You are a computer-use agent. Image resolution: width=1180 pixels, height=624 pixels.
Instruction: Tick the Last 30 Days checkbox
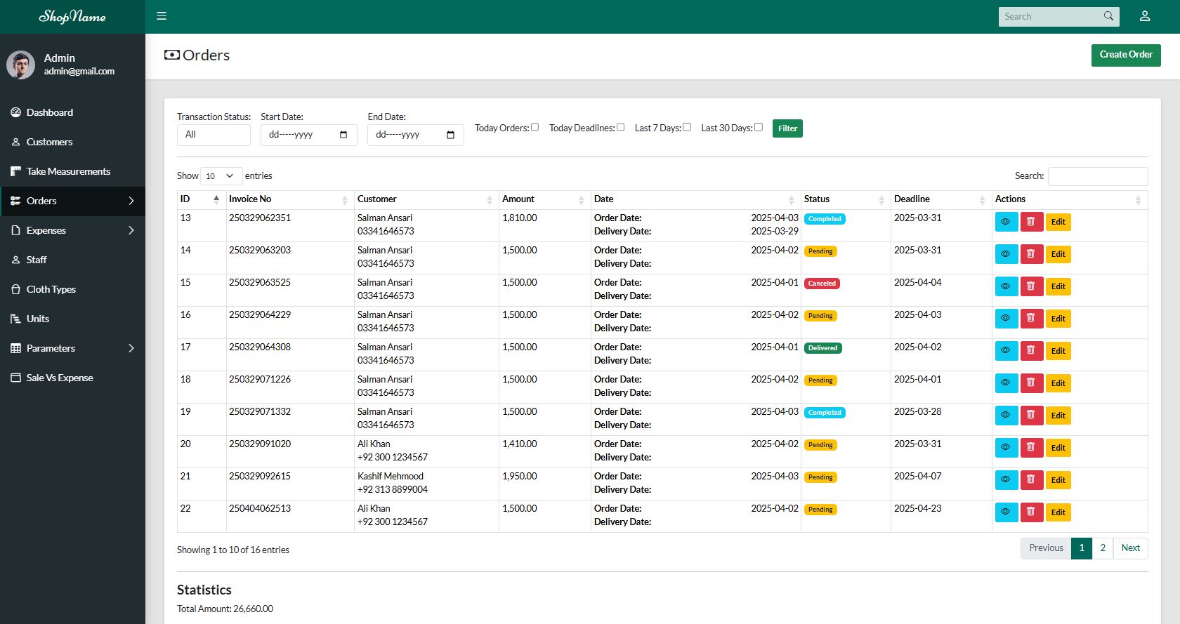[x=758, y=127]
